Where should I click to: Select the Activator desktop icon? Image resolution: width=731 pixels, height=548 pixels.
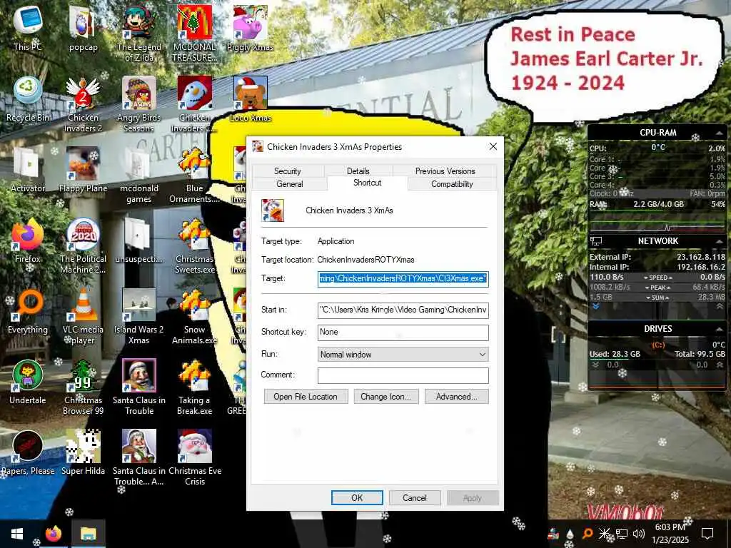[28, 170]
